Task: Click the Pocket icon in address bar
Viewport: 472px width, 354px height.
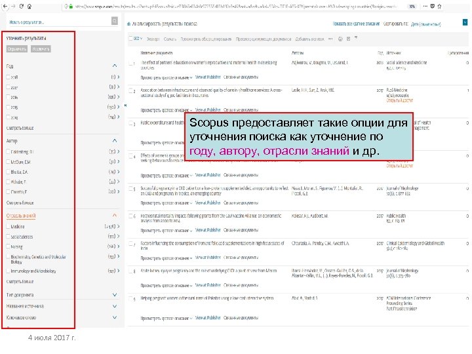Action: tap(433, 7)
